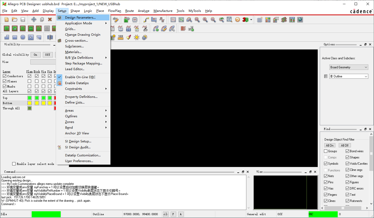Click the P button in status bar

pos(173,214)
